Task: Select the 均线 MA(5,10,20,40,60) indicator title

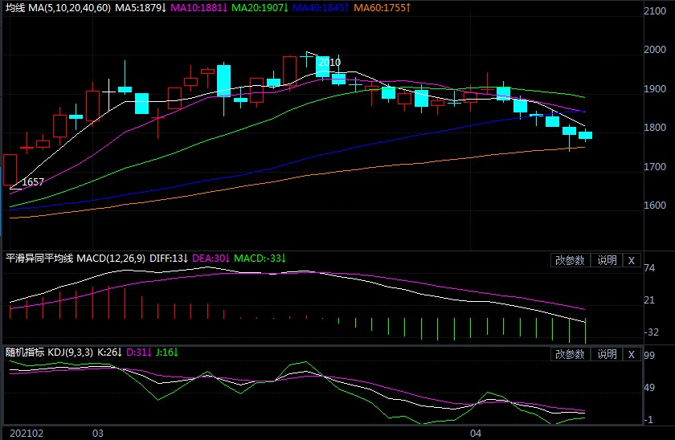Action: tap(58, 8)
